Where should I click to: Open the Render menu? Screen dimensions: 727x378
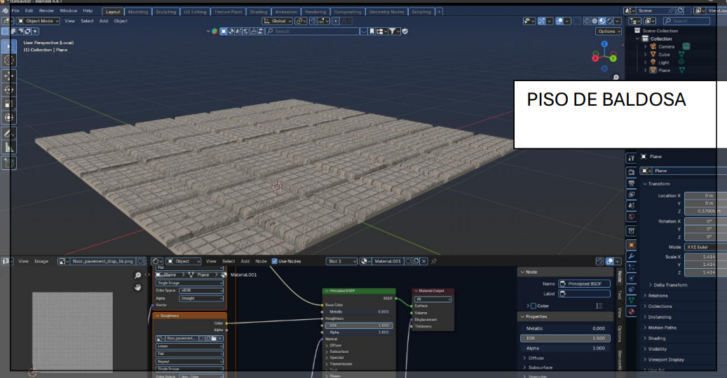coord(46,10)
